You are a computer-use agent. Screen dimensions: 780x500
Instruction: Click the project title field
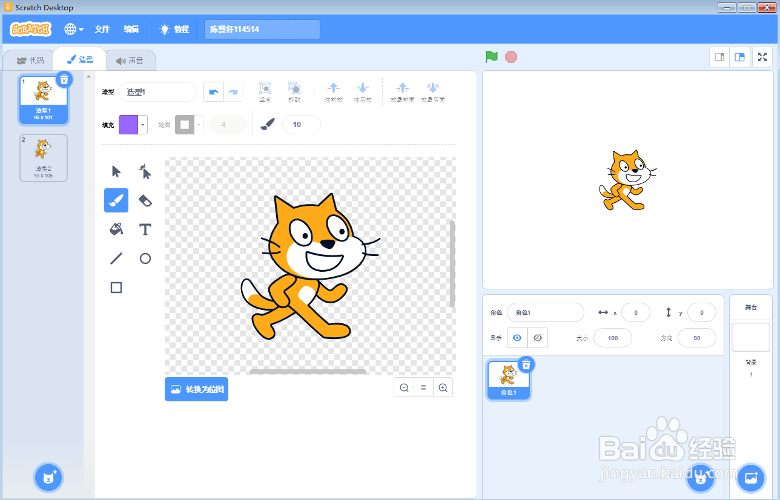(x=262, y=29)
